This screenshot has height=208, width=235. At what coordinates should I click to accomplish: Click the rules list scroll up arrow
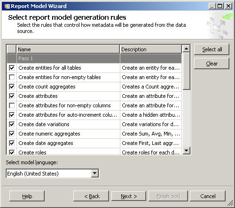186,48
